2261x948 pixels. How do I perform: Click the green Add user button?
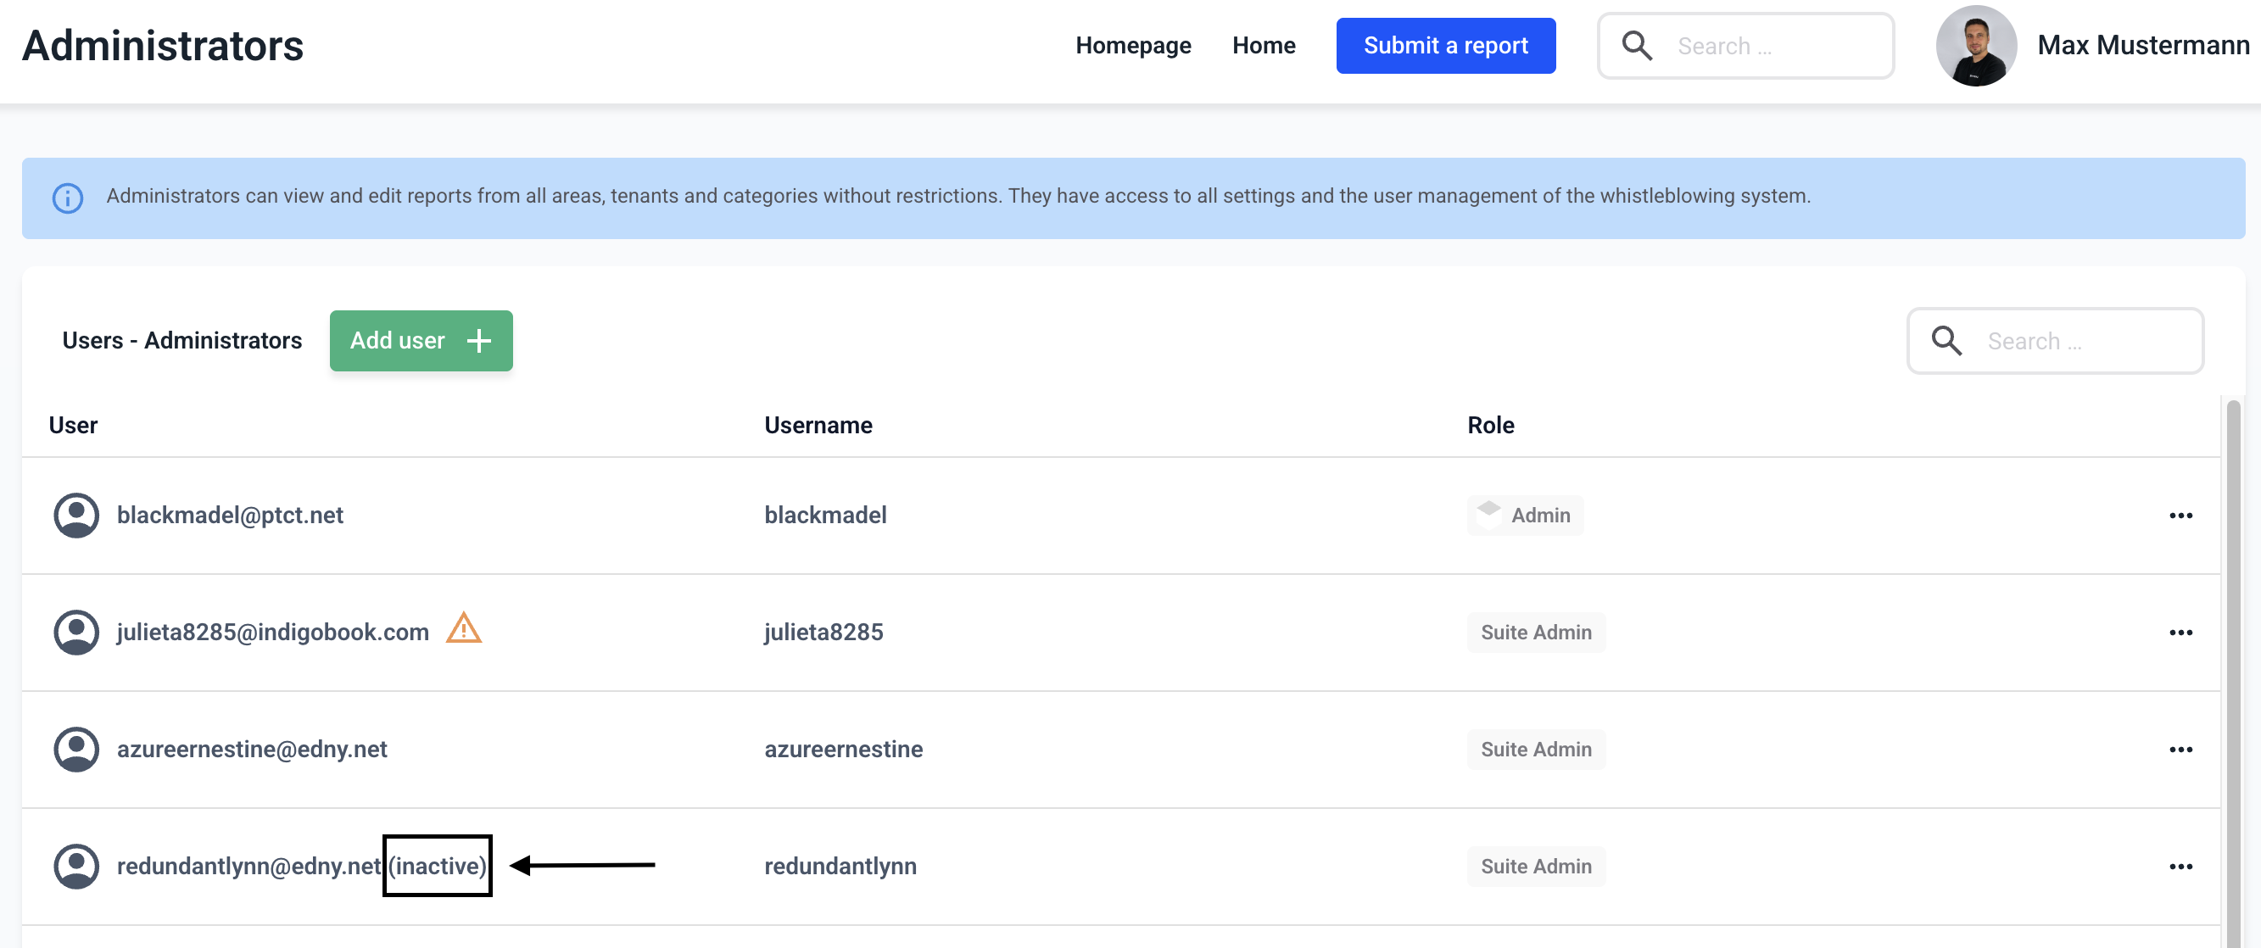(x=421, y=341)
